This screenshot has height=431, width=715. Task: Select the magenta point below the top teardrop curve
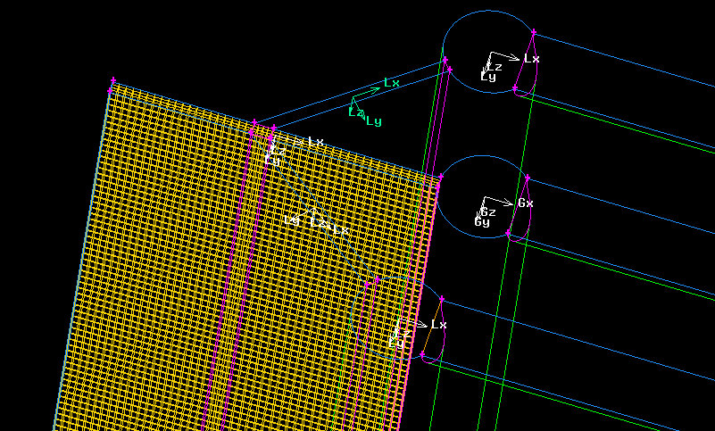[x=515, y=87]
